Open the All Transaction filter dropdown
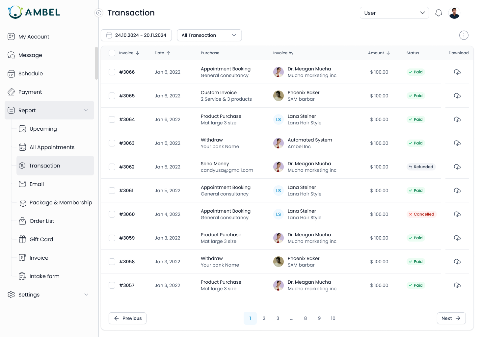This screenshot has width=480, height=337. [209, 35]
